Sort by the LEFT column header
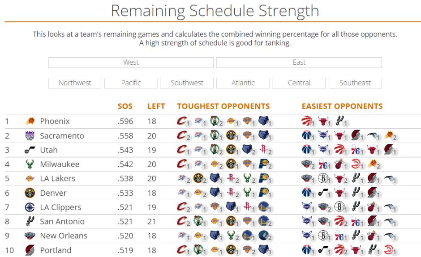Image resolution: width=421 pixels, height=257 pixels. 156,106
